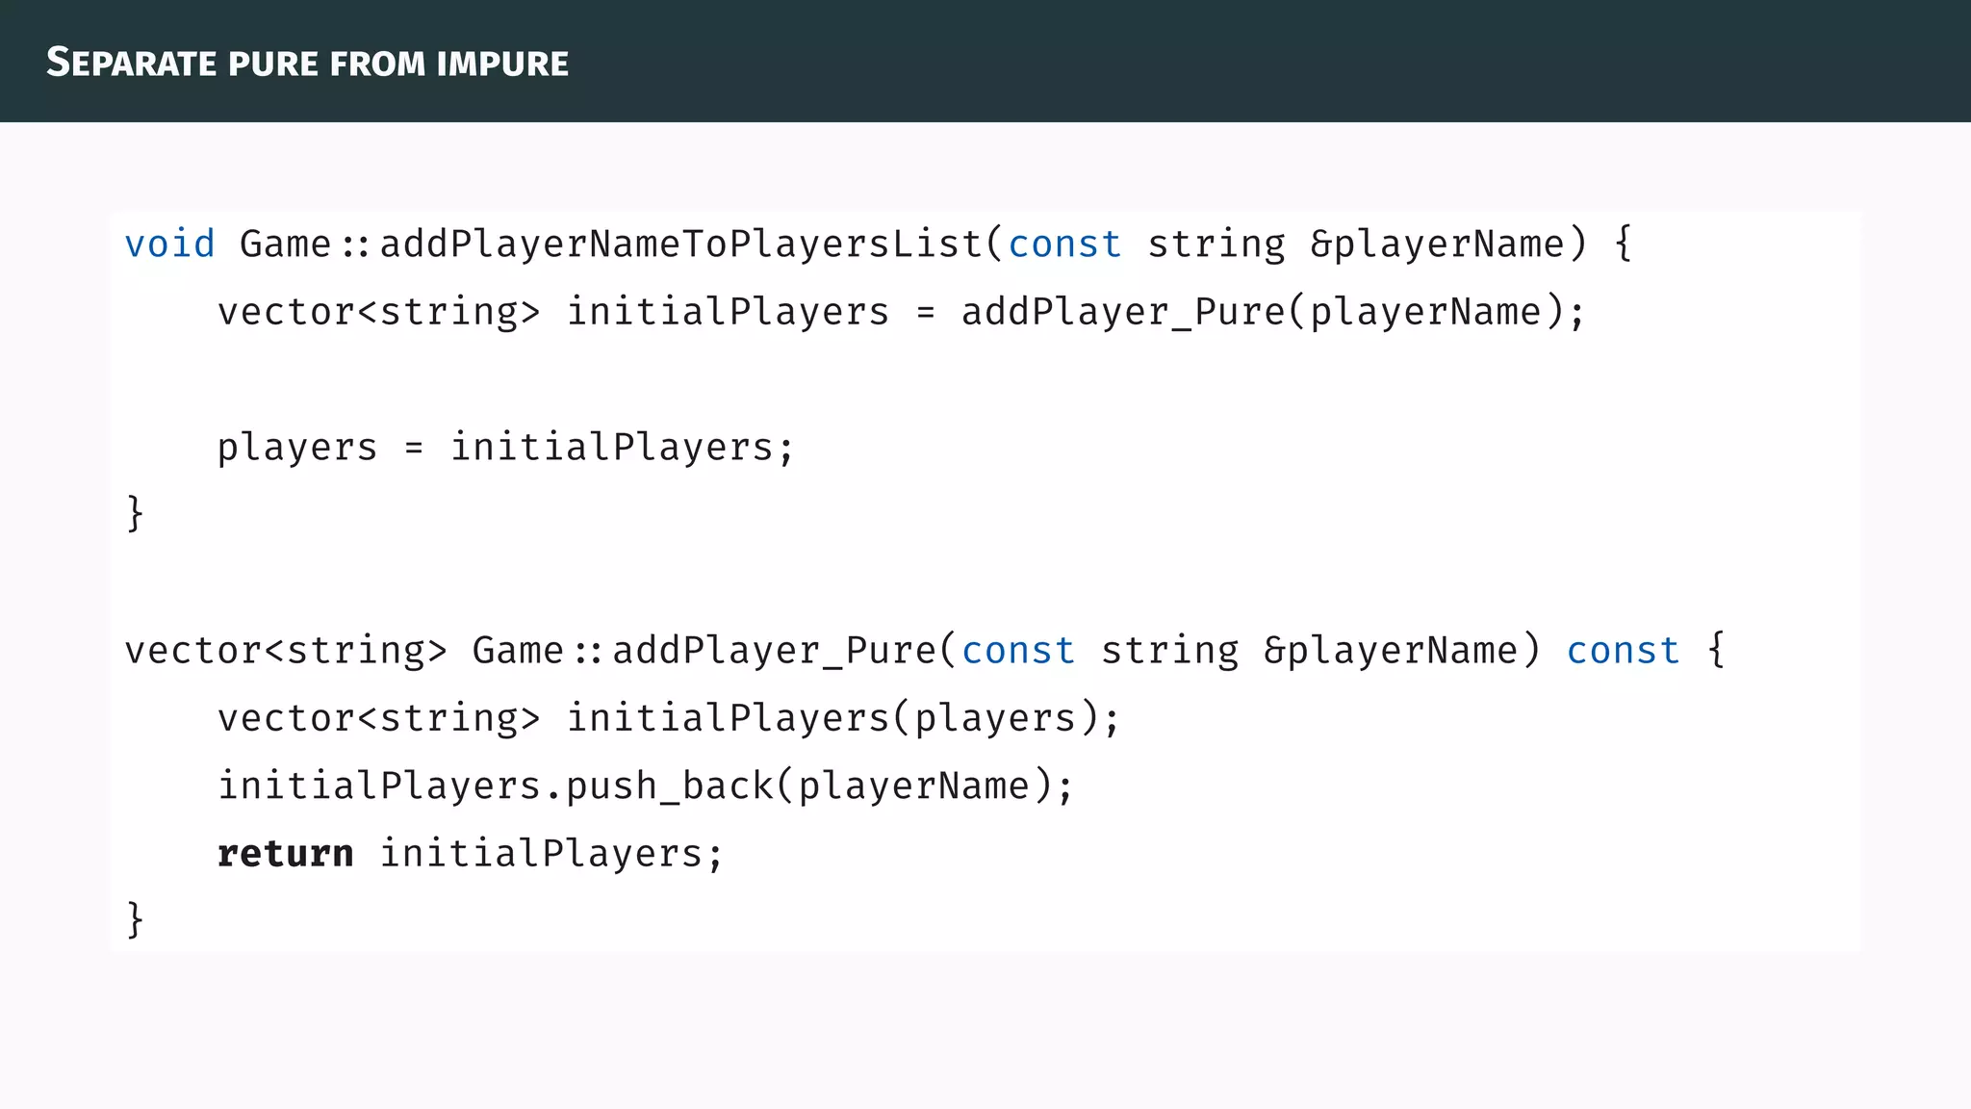Click the final closing brace of the code
Screen dimensions: 1971x1109
(135, 919)
